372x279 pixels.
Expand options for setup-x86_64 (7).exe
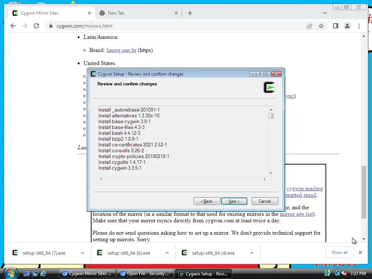tap(82, 253)
